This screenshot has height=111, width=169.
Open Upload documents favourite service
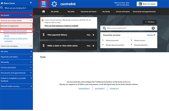click(x=112, y=40)
